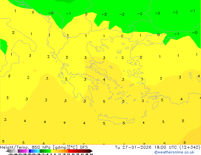Pick the dark blue legend swatch
201x155 pixels.
30,151
